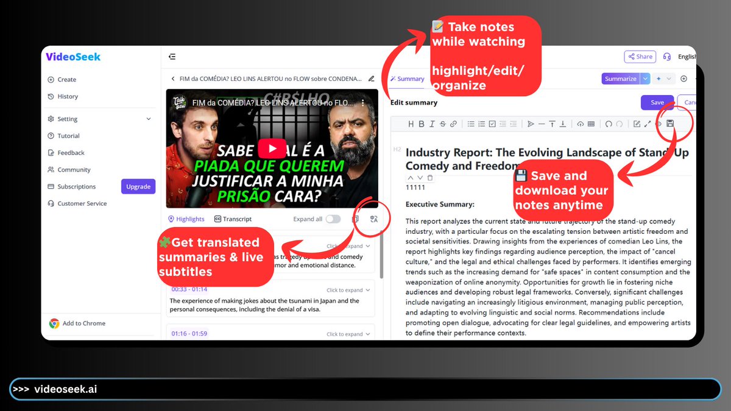Redo the last undone edit
The height and width of the screenshot is (411, 731).
pos(619,124)
